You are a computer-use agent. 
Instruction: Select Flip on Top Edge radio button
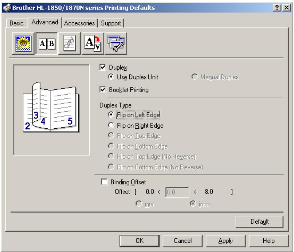tap(111, 135)
